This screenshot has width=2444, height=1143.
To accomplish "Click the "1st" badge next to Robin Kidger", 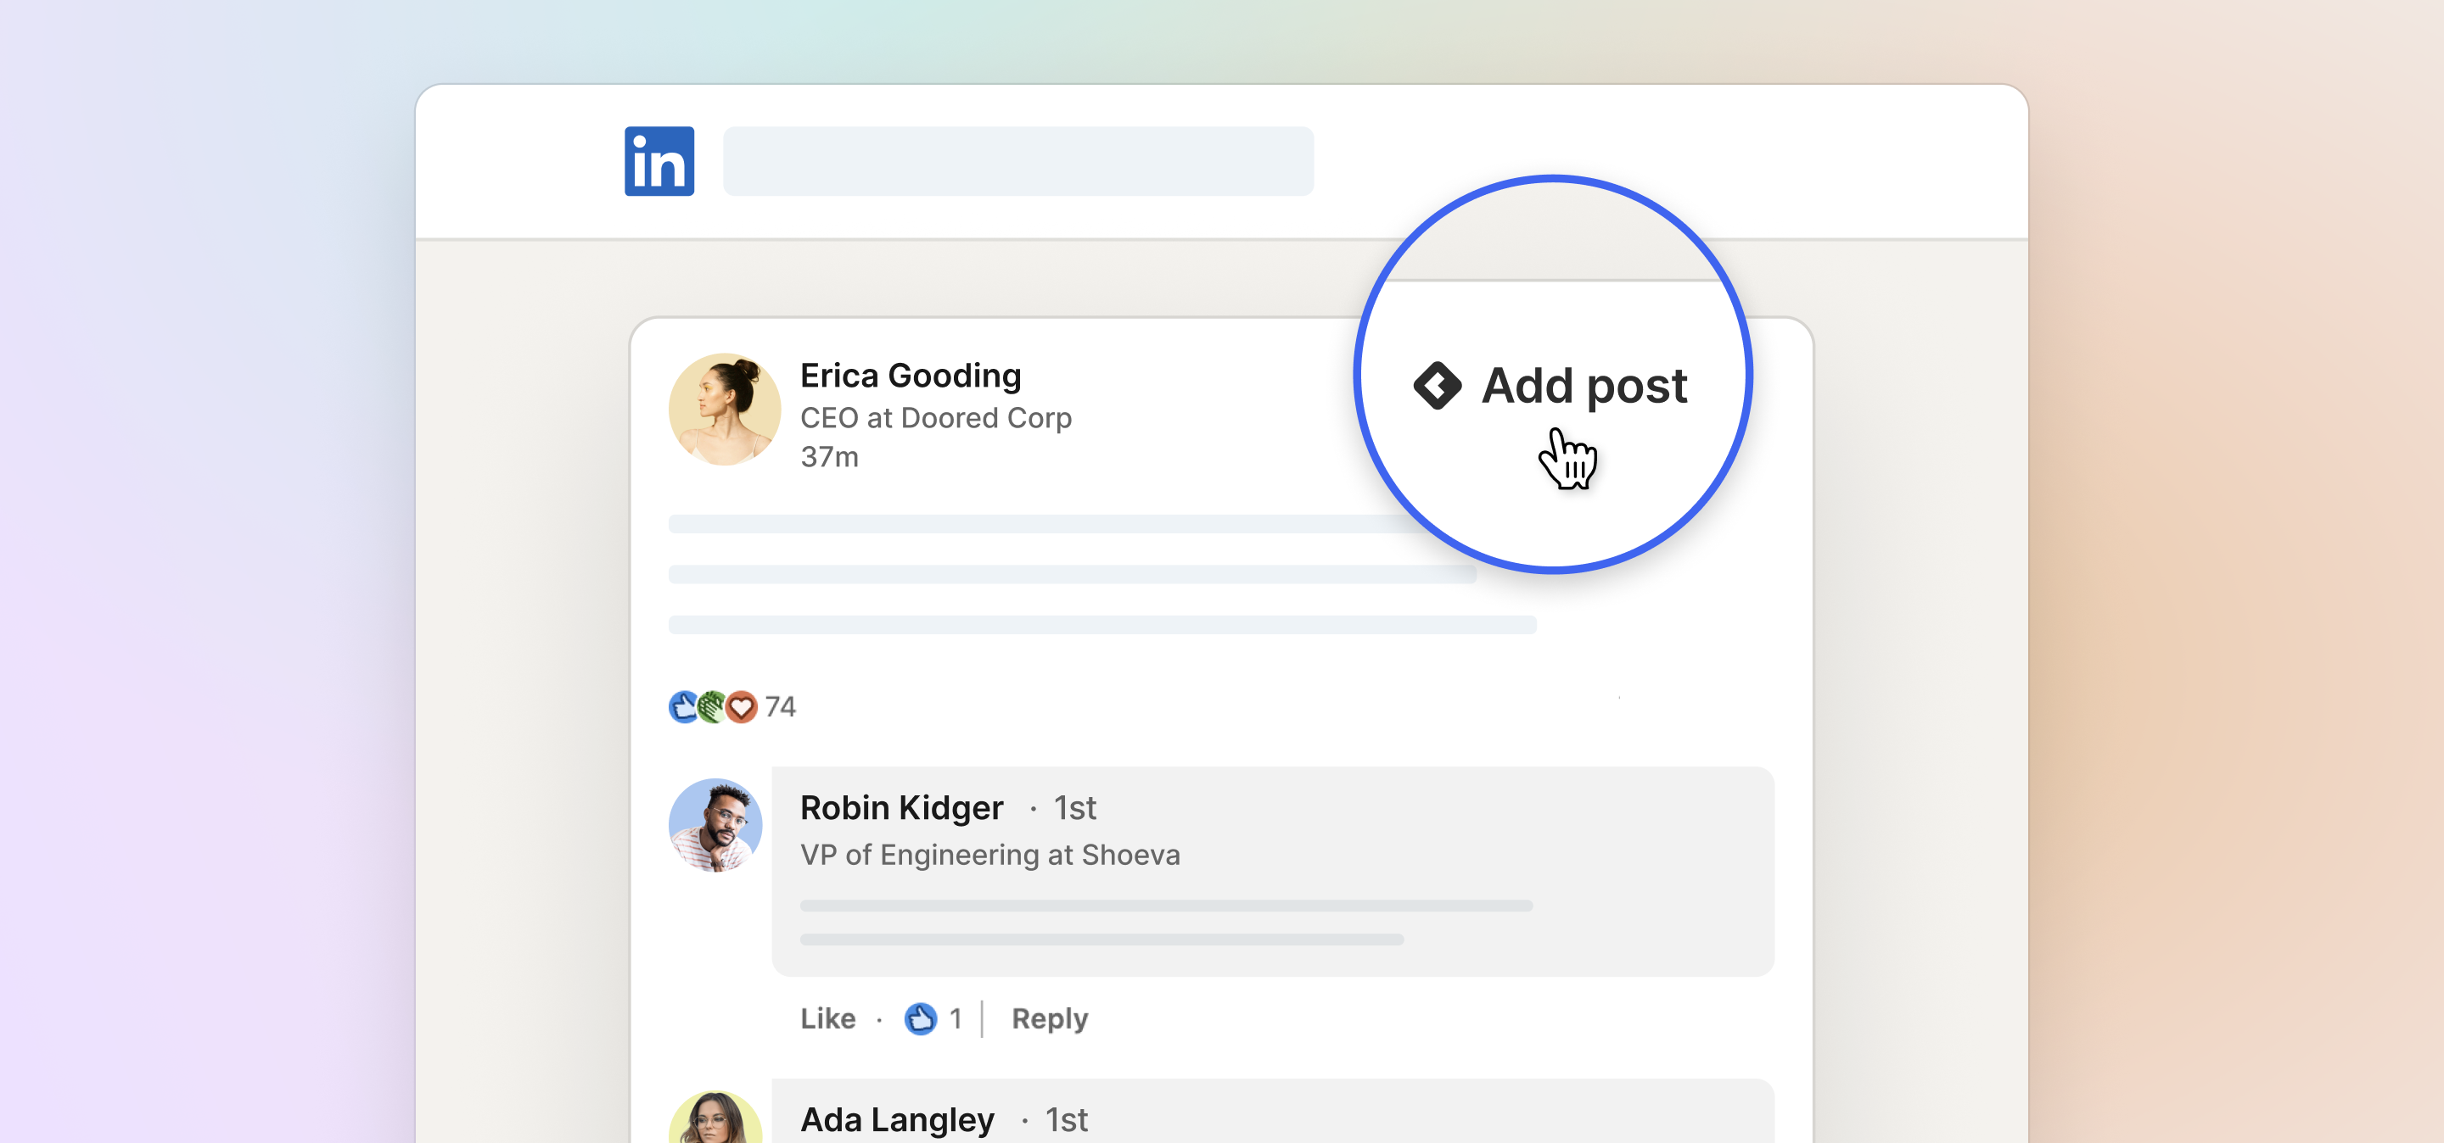I will pyautogui.click(x=1075, y=808).
